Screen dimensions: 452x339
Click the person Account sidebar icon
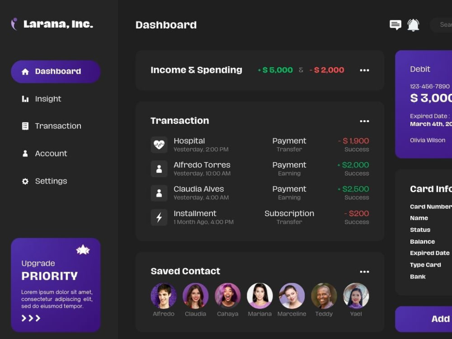(25, 153)
